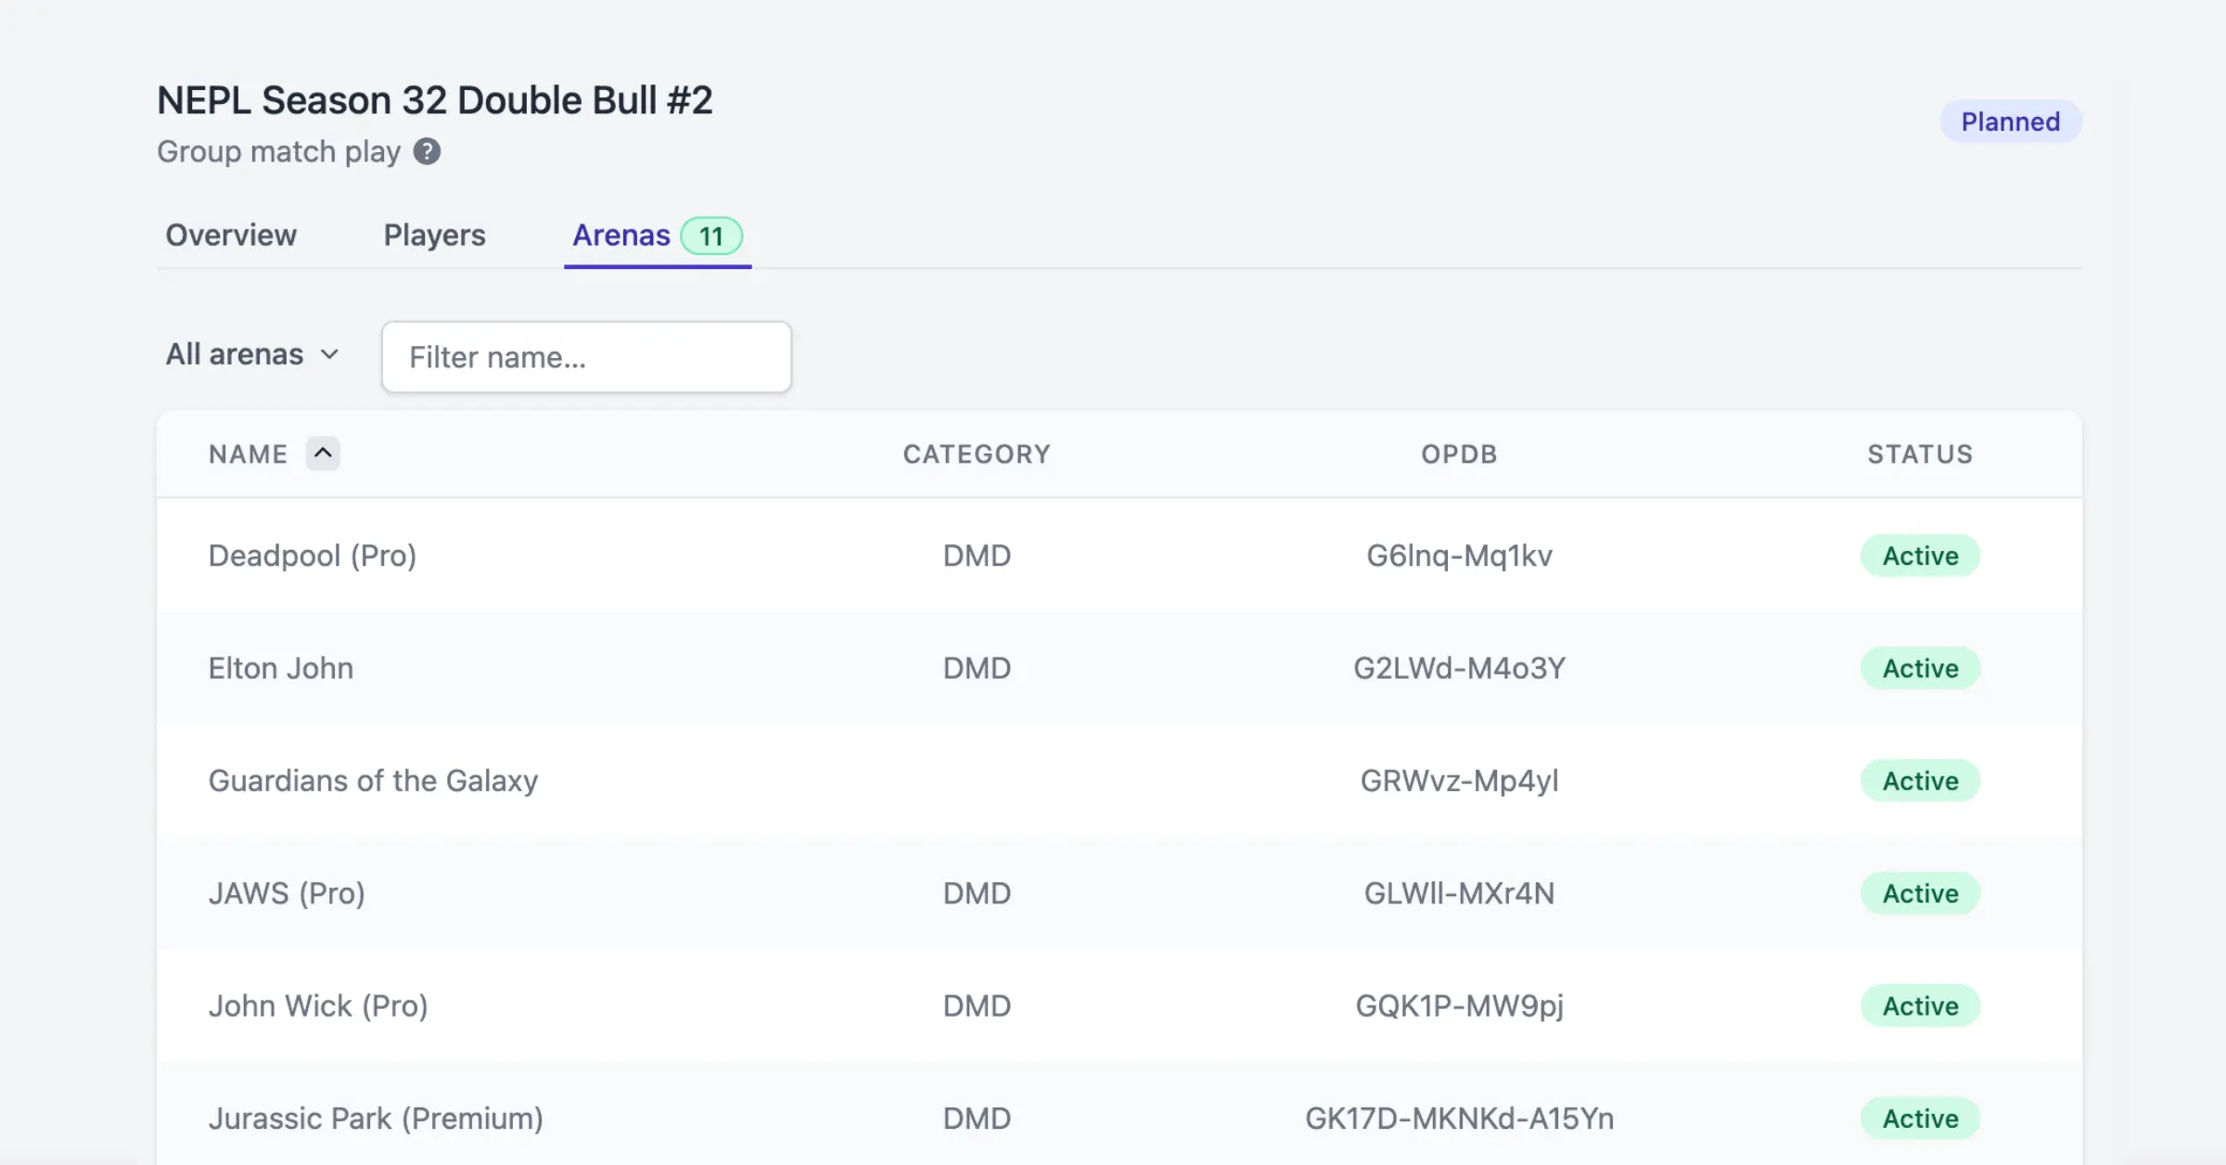Click the Arenas count badge 11

711,237
